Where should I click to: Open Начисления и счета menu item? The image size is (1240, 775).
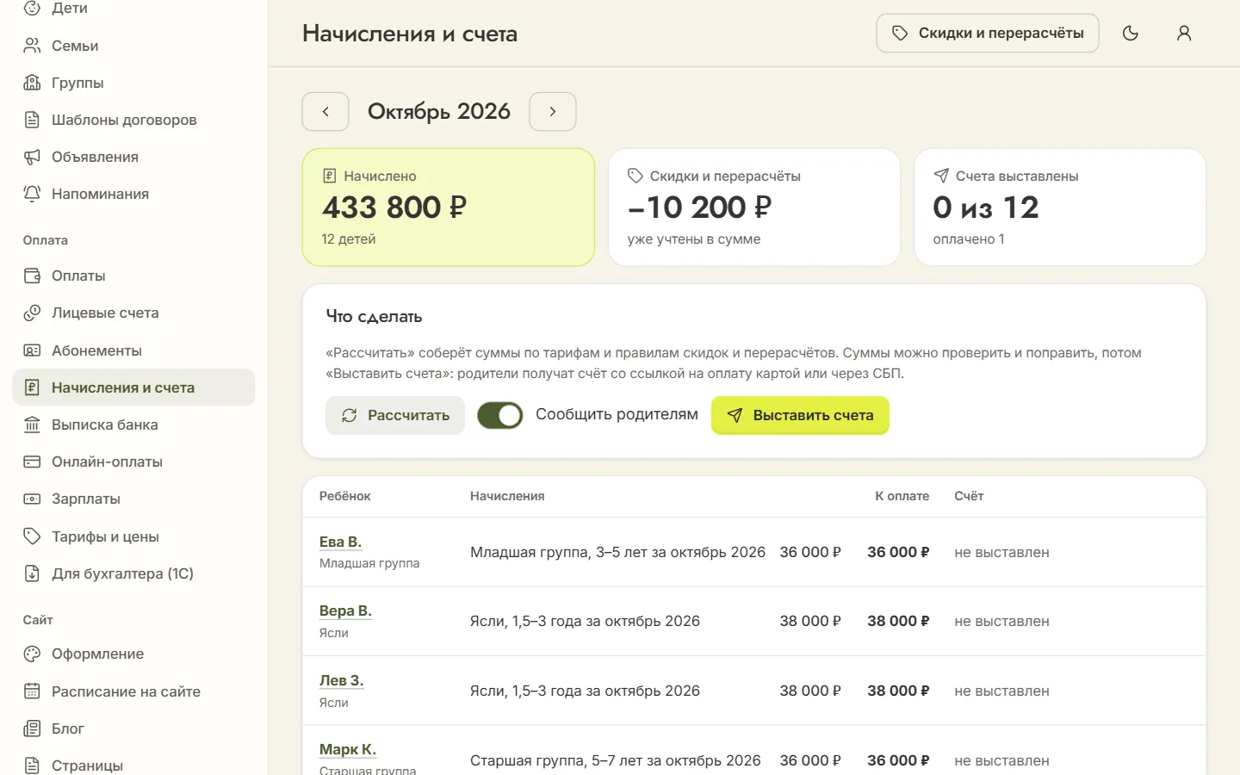tap(133, 387)
